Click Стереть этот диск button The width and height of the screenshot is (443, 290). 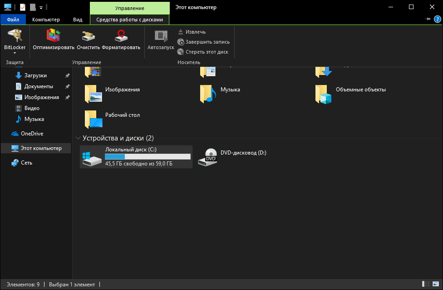[203, 52]
